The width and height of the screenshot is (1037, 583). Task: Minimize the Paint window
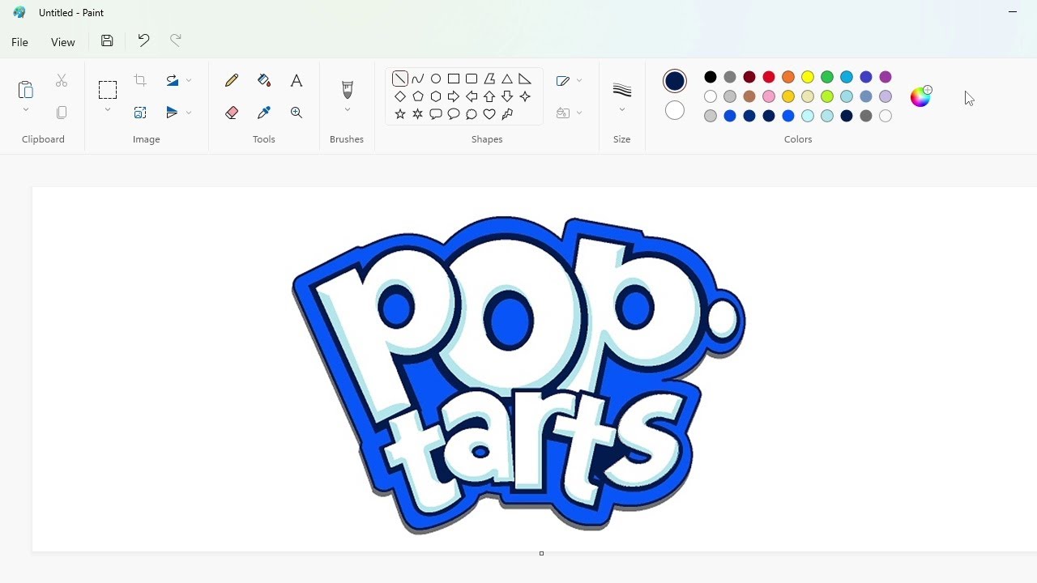click(1013, 12)
